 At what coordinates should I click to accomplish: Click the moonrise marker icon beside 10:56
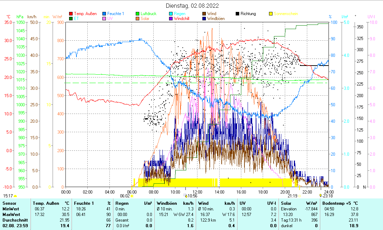186,196
